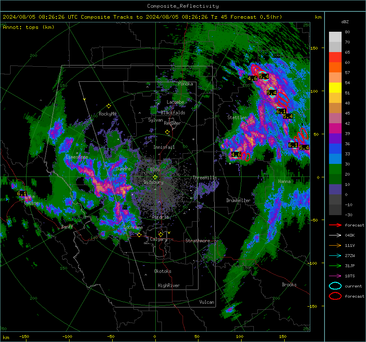The height and width of the screenshot is (342, 366).
Task: Click the cyan current ellipse legend icon
Action: pyautogui.click(x=335, y=286)
